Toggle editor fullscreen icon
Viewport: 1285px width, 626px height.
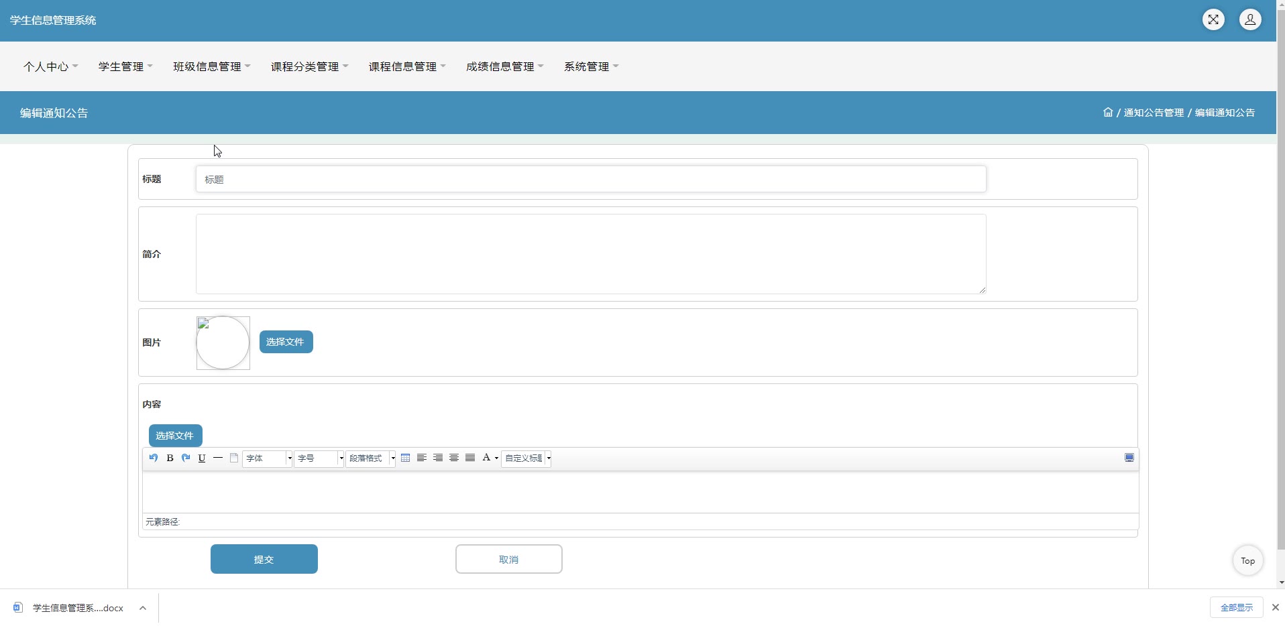point(1129,458)
